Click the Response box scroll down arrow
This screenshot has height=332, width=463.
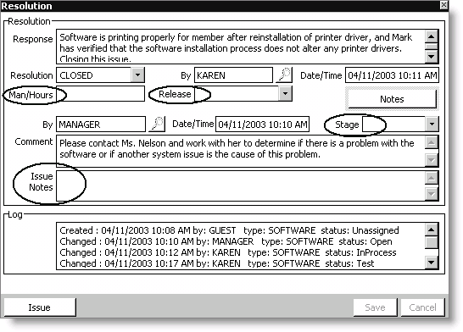point(432,56)
